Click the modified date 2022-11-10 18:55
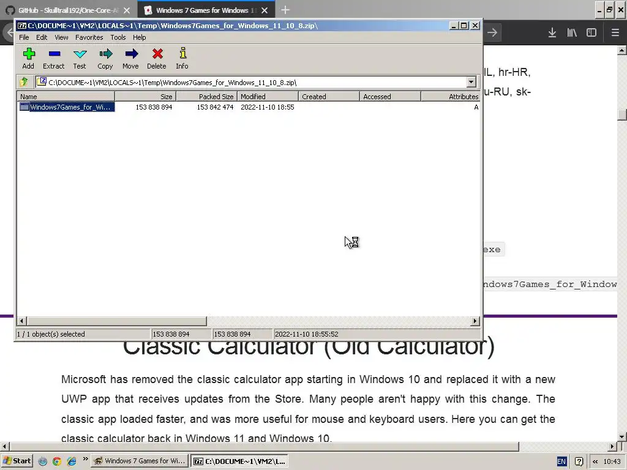627x470 pixels. pyautogui.click(x=268, y=107)
